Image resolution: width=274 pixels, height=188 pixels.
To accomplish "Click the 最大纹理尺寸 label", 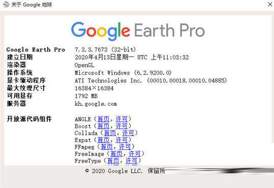I will (26, 88).
